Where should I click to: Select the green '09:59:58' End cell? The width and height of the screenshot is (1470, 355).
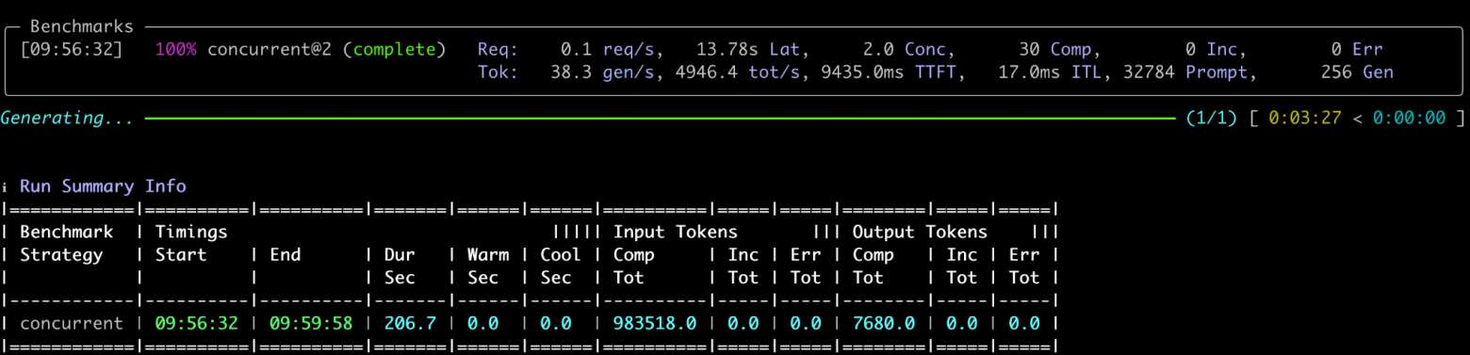pos(311,323)
